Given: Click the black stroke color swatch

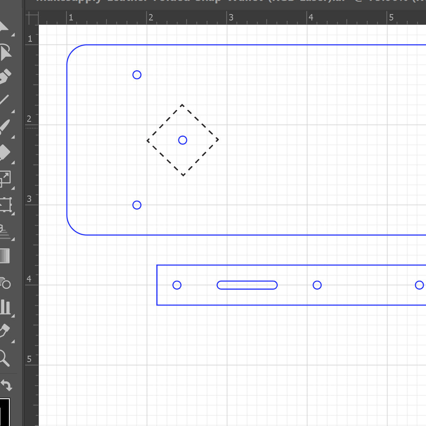Looking at the screenshot, I should pyautogui.click(x=4, y=412).
